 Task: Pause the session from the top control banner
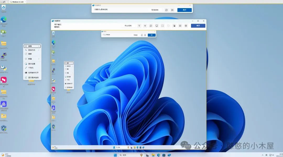[172, 10]
